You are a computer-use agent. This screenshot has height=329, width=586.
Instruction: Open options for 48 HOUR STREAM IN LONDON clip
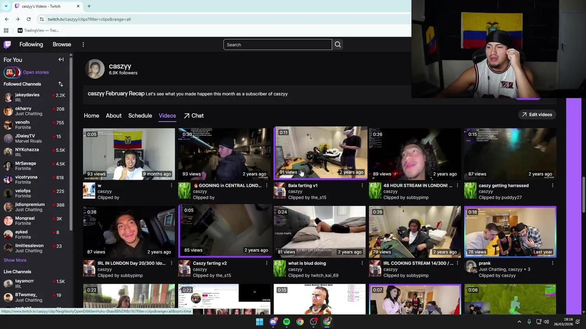point(457,186)
